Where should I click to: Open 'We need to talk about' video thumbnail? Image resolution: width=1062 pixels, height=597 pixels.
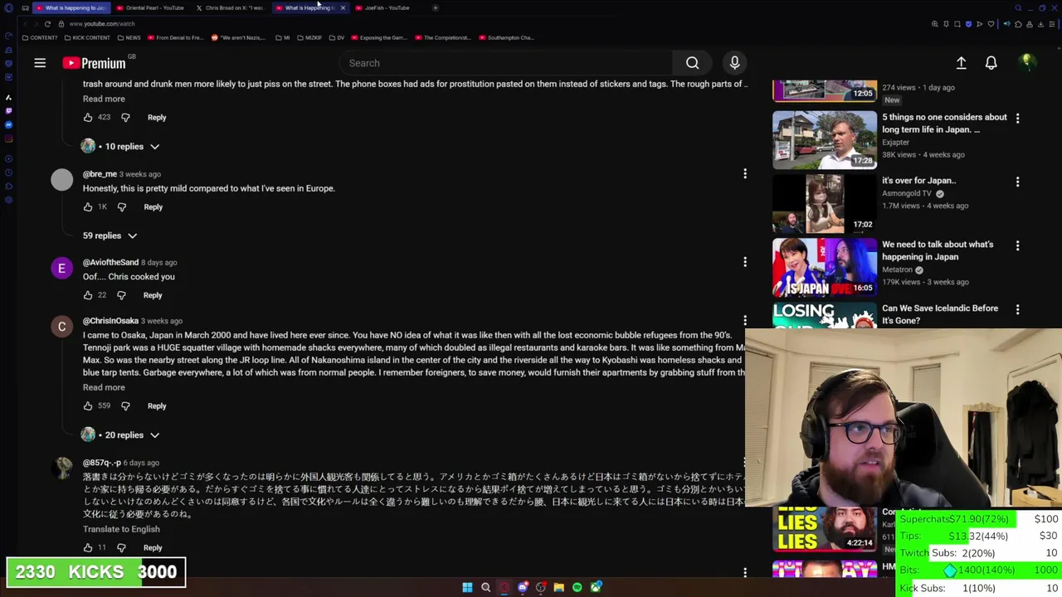click(x=825, y=267)
